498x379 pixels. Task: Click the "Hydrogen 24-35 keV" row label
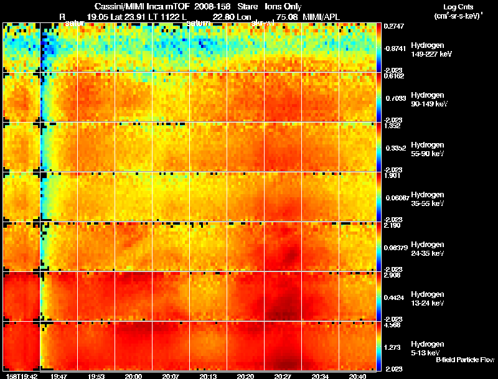point(428,249)
